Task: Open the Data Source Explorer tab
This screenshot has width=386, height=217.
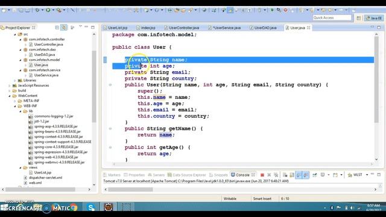Action: (187, 175)
